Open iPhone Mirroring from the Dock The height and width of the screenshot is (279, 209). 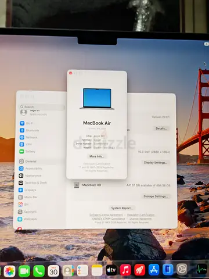168,269
